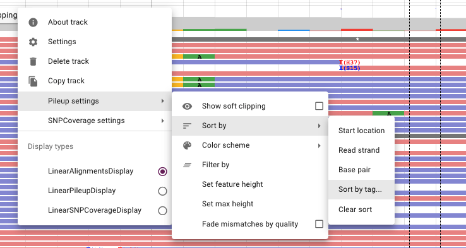Screen dimensions: 466x248
Task: Open SNPCoverage settings menu entry
Action: click(x=95, y=121)
